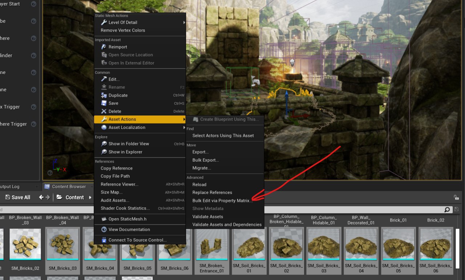Select Actors Using This Asset
Screen dimensions: 465x280
(x=225, y=135)
